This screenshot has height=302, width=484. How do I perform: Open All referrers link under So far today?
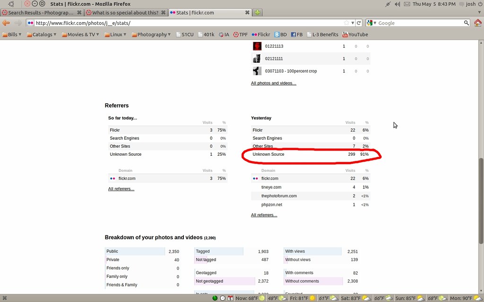pos(121,189)
